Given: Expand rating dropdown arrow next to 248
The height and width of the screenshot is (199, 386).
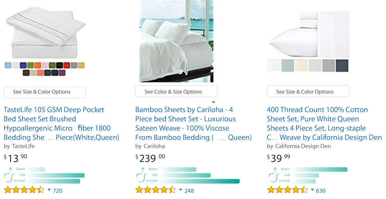Looking at the screenshot, I should coord(181,190).
